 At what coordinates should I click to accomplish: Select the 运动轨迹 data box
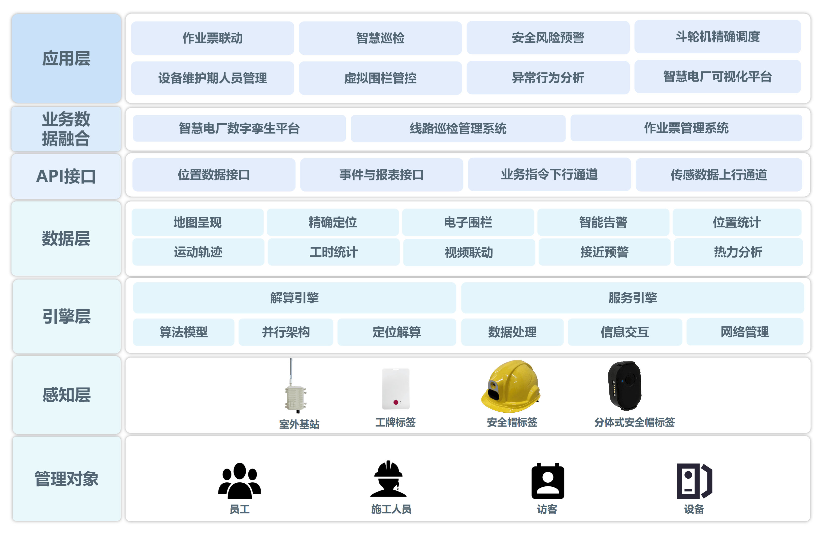point(198,252)
